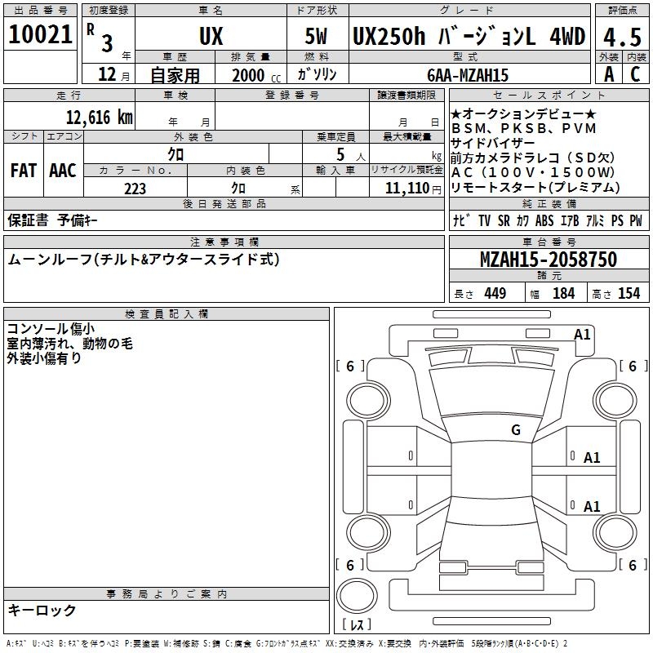Click registration month value 12
This screenshot has width=653, height=653.
click(x=107, y=74)
